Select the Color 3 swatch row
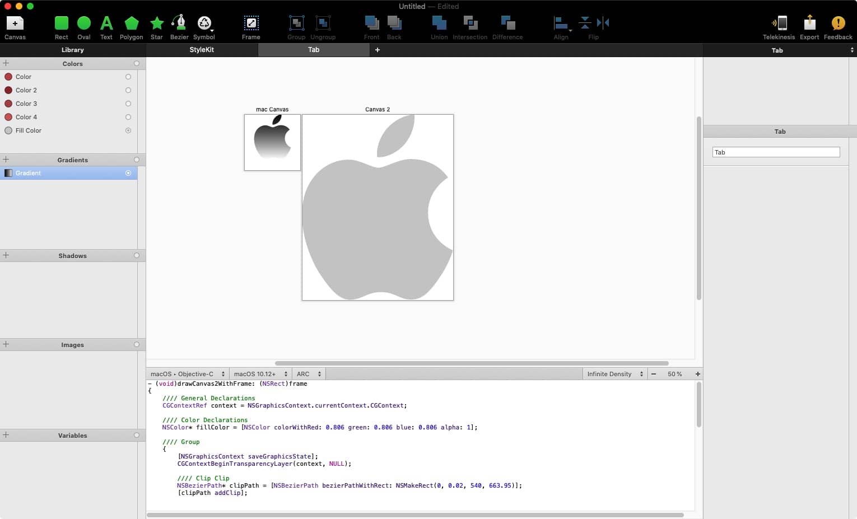The height and width of the screenshot is (519, 857). (68, 104)
